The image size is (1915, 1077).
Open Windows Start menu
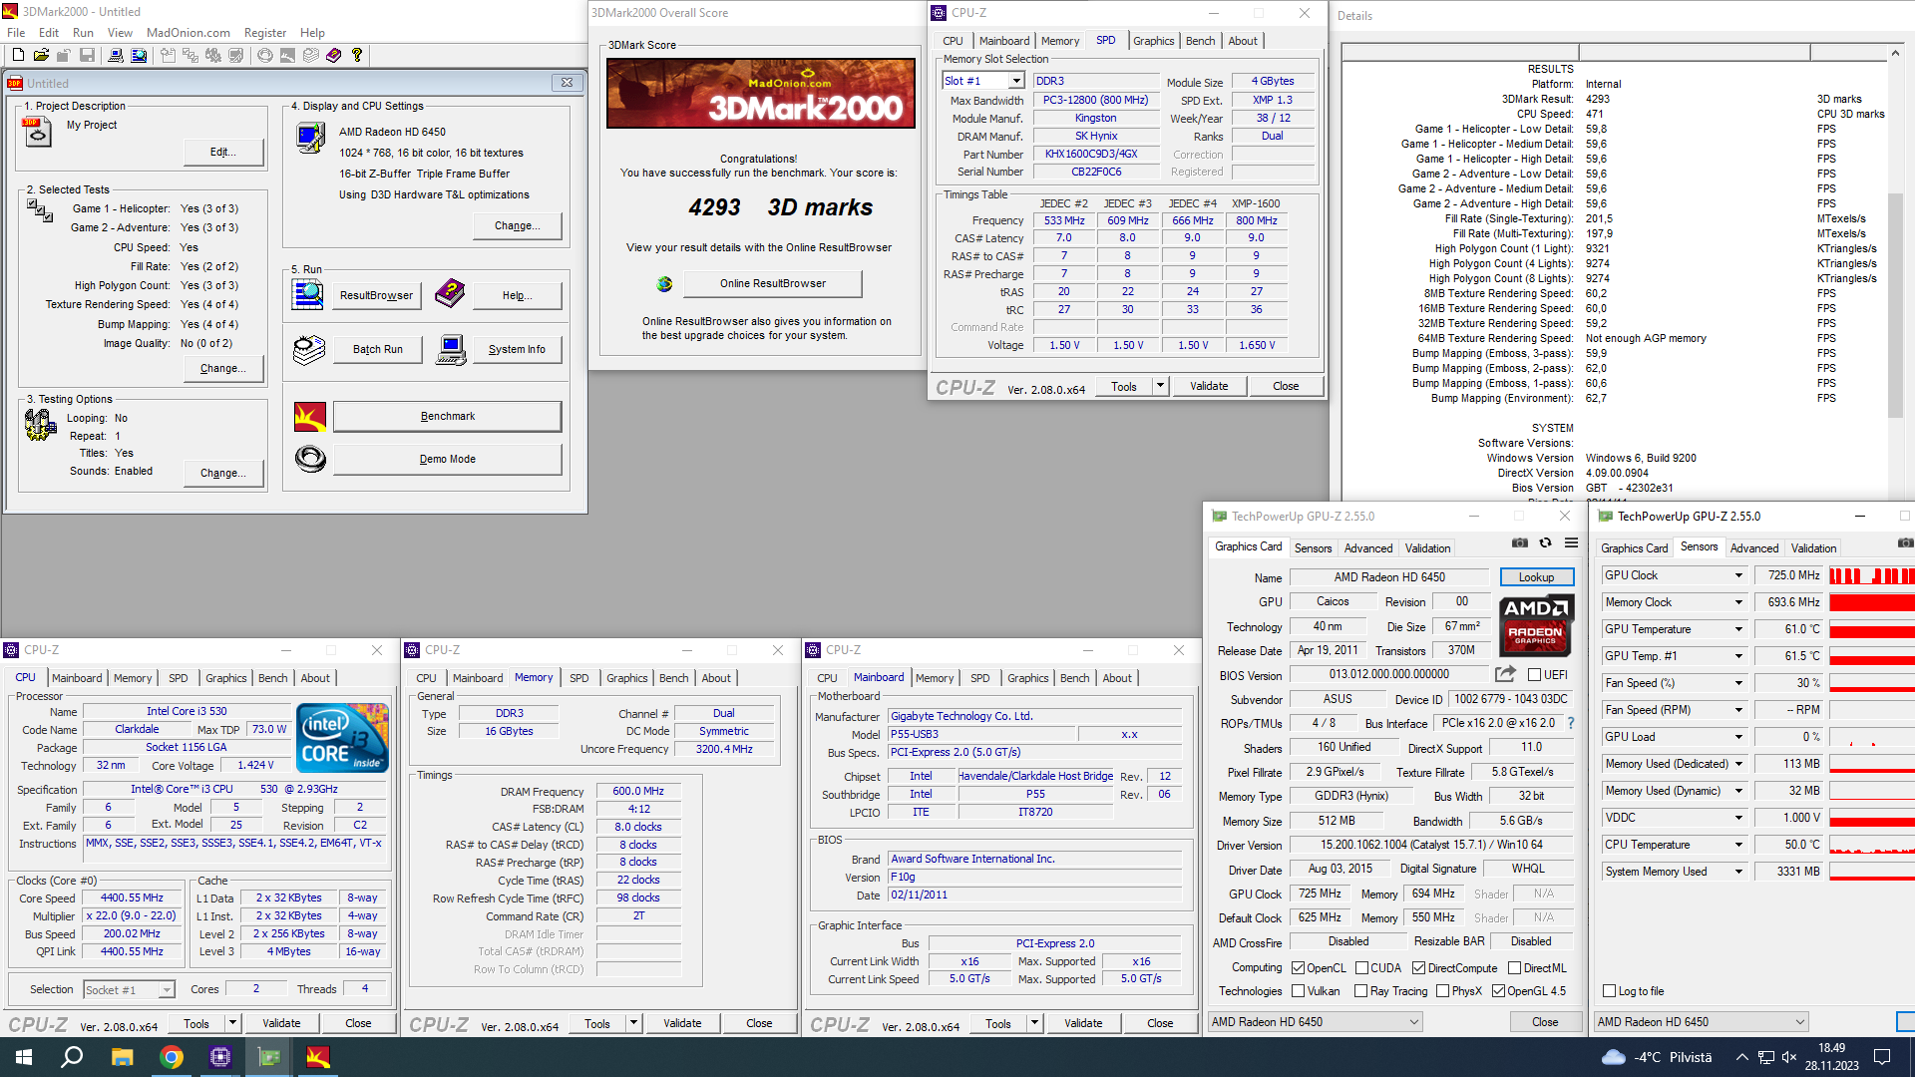24,1057
